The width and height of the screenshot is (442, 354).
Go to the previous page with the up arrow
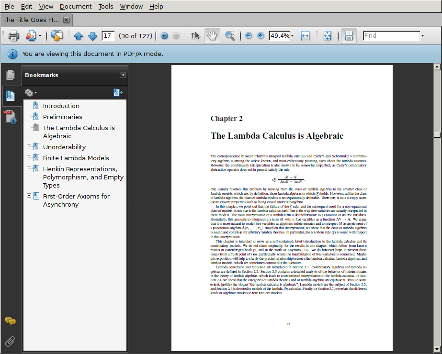pos(78,36)
